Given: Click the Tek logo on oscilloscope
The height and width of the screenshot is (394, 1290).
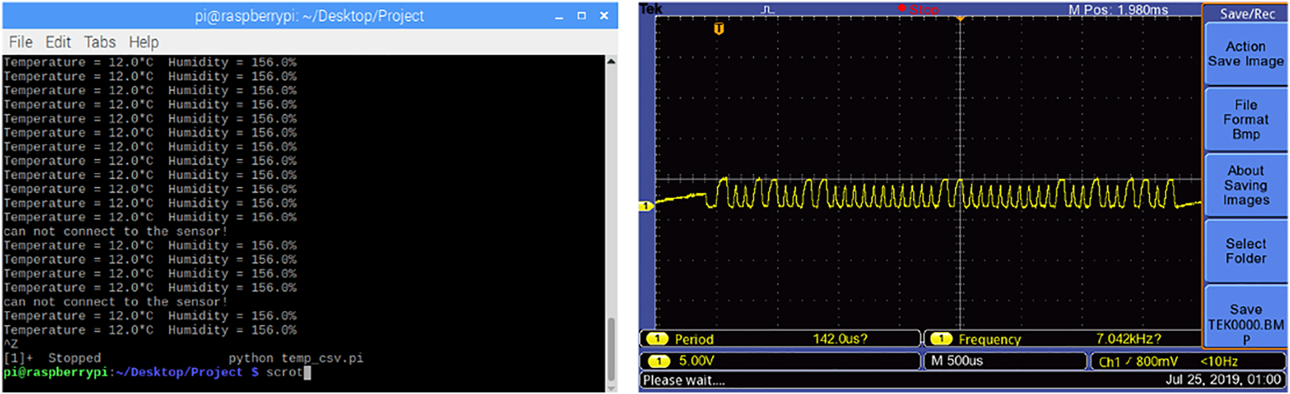Looking at the screenshot, I should (x=651, y=9).
